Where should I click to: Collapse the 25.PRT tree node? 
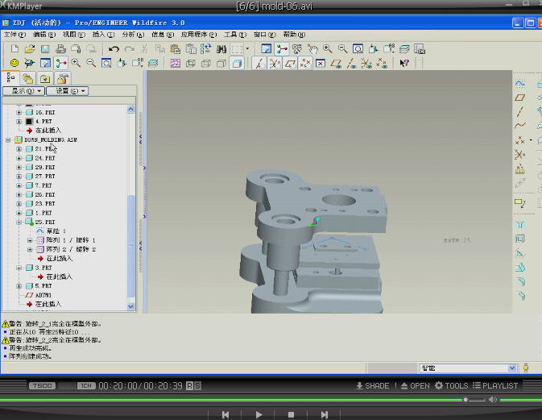pos(19,222)
